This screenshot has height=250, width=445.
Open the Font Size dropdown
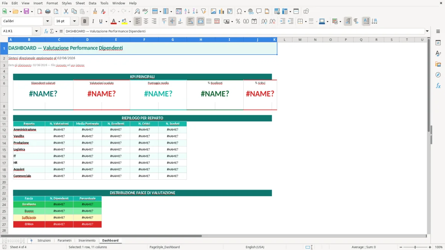pos(75,21)
